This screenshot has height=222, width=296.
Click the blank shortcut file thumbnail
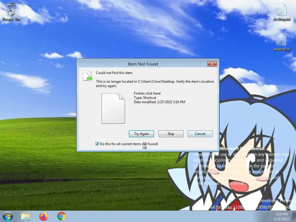point(113,108)
